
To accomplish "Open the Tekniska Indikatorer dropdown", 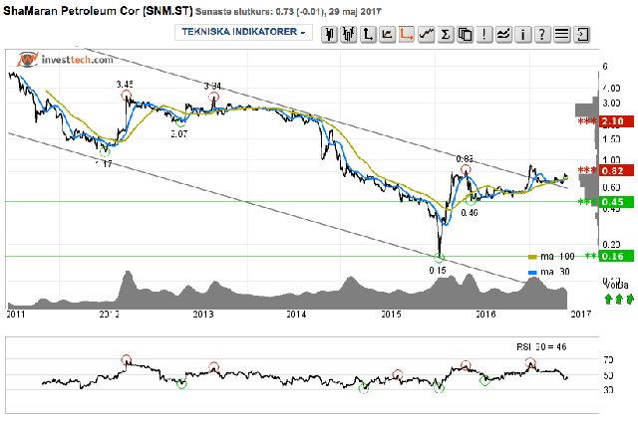I will pyautogui.click(x=243, y=32).
